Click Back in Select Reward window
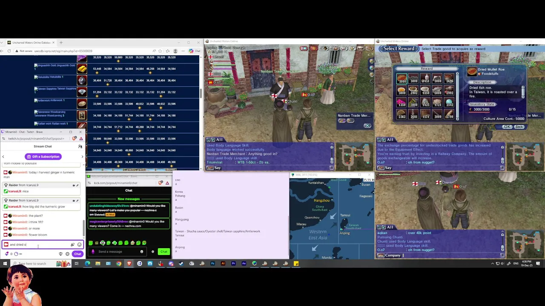This screenshot has height=306, width=545. click(x=519, y=127)
